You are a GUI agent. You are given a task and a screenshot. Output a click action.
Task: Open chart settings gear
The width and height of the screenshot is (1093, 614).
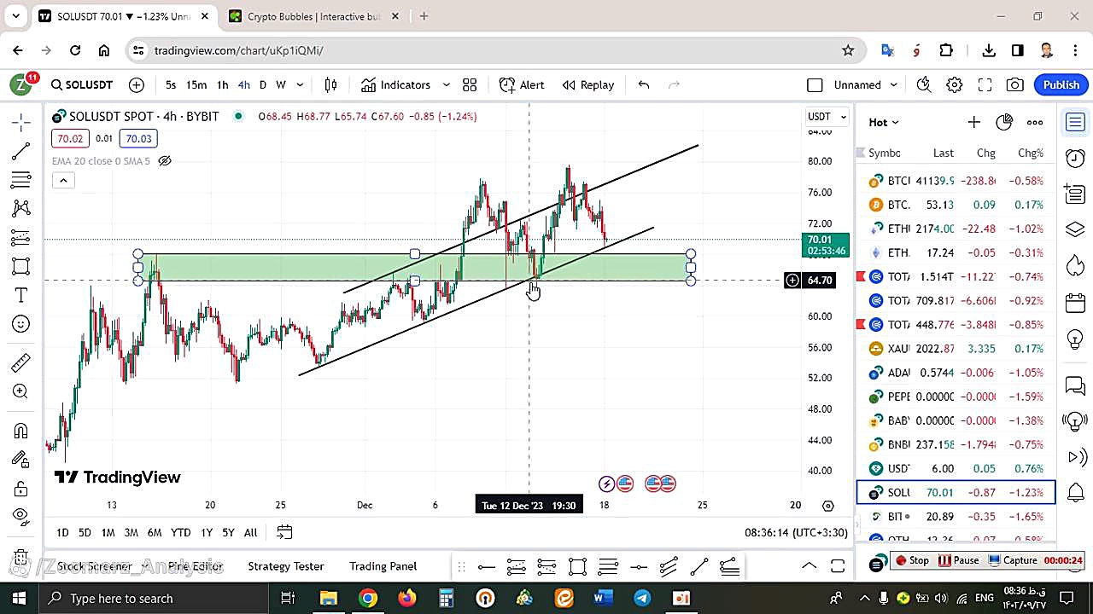point(955,84)
